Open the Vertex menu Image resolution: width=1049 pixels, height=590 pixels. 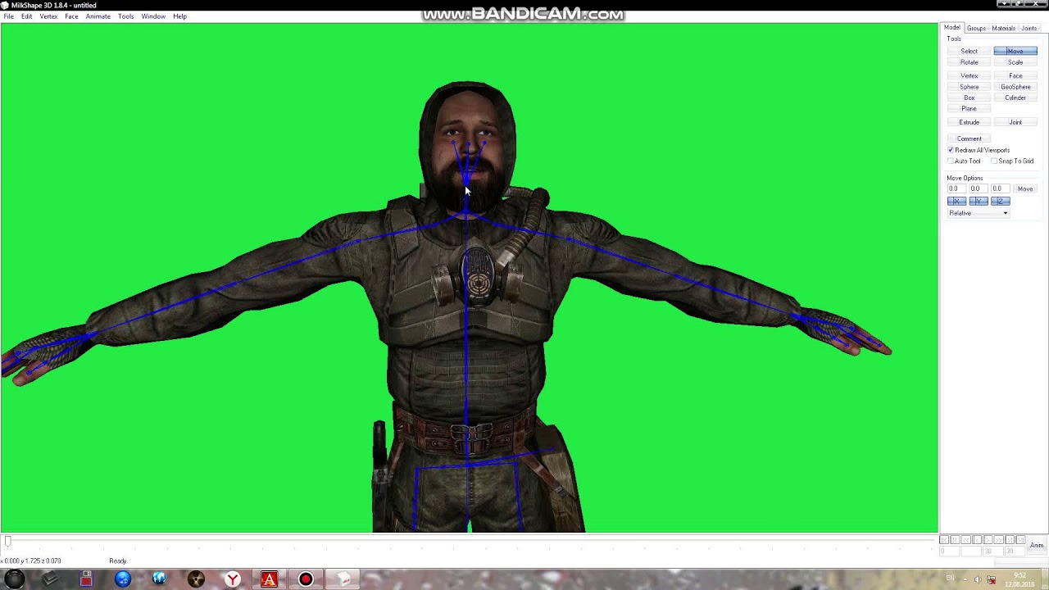(48, 16)
